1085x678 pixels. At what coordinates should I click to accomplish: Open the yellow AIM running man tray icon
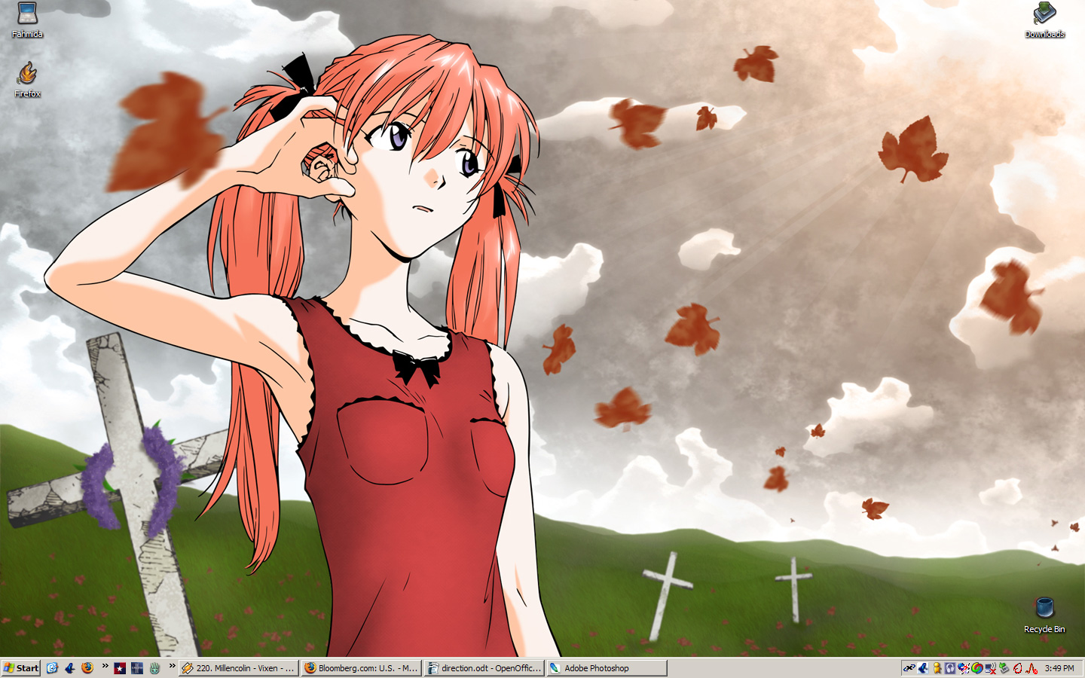[937, 668]
